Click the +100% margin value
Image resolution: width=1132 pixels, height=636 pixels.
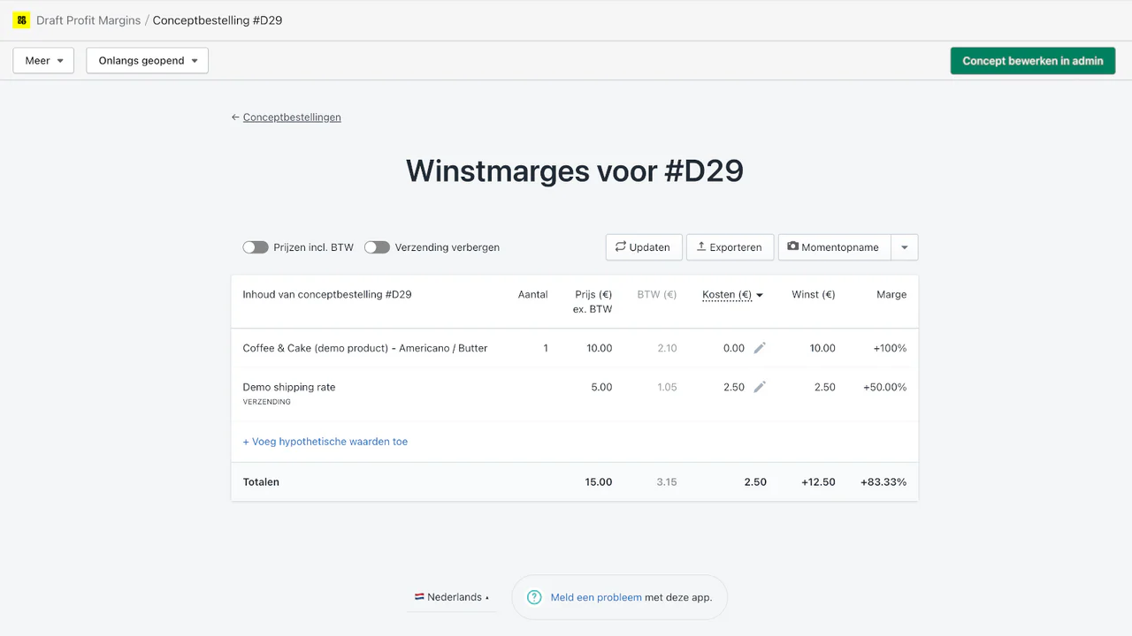[890, 348]
